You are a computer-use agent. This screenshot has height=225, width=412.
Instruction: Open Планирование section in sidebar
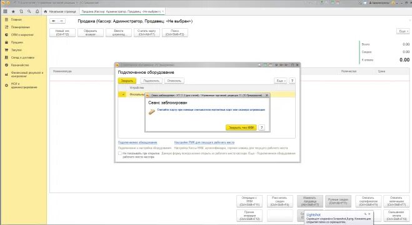point(21,27)
